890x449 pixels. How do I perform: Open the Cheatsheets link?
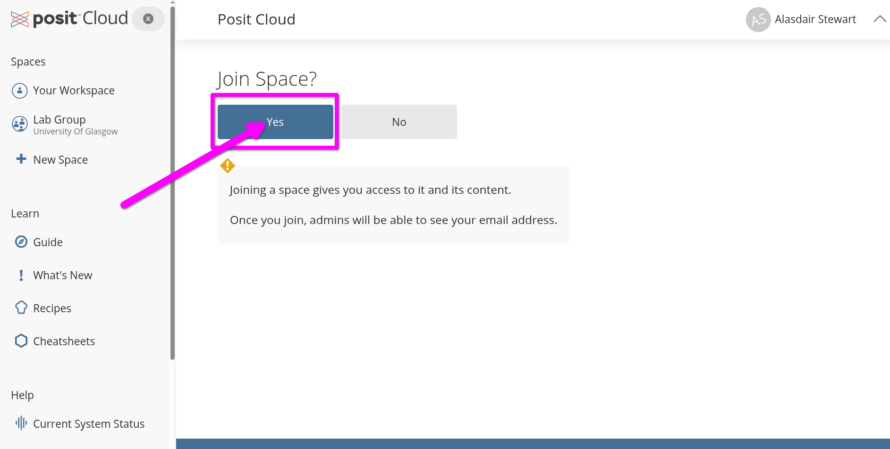64,341
